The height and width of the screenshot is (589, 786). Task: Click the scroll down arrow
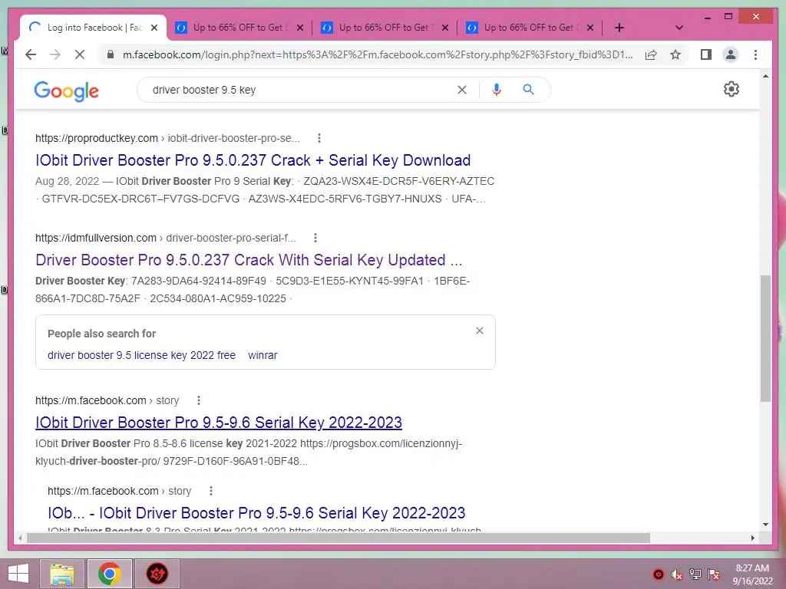click(x=765, y=525)
